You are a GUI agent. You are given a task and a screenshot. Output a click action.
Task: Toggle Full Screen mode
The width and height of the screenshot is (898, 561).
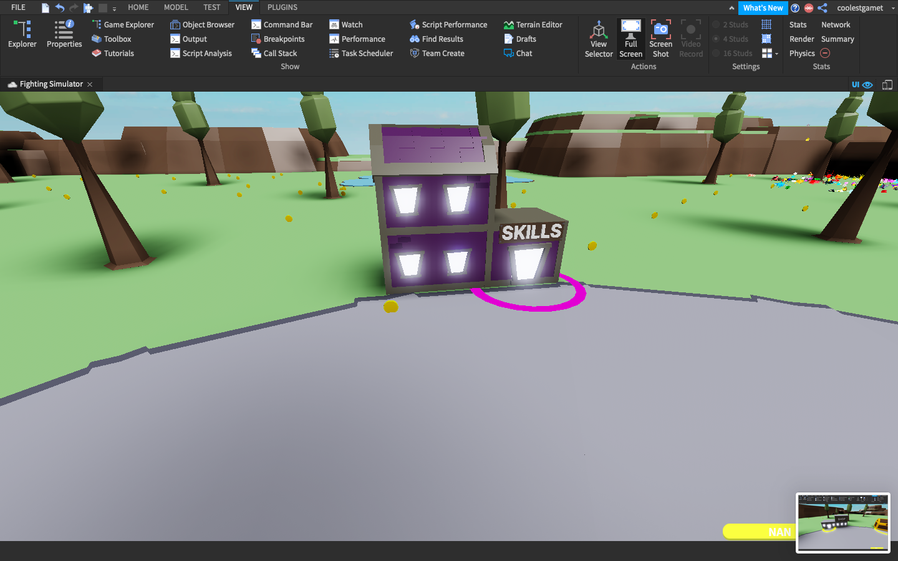(630, 39)
